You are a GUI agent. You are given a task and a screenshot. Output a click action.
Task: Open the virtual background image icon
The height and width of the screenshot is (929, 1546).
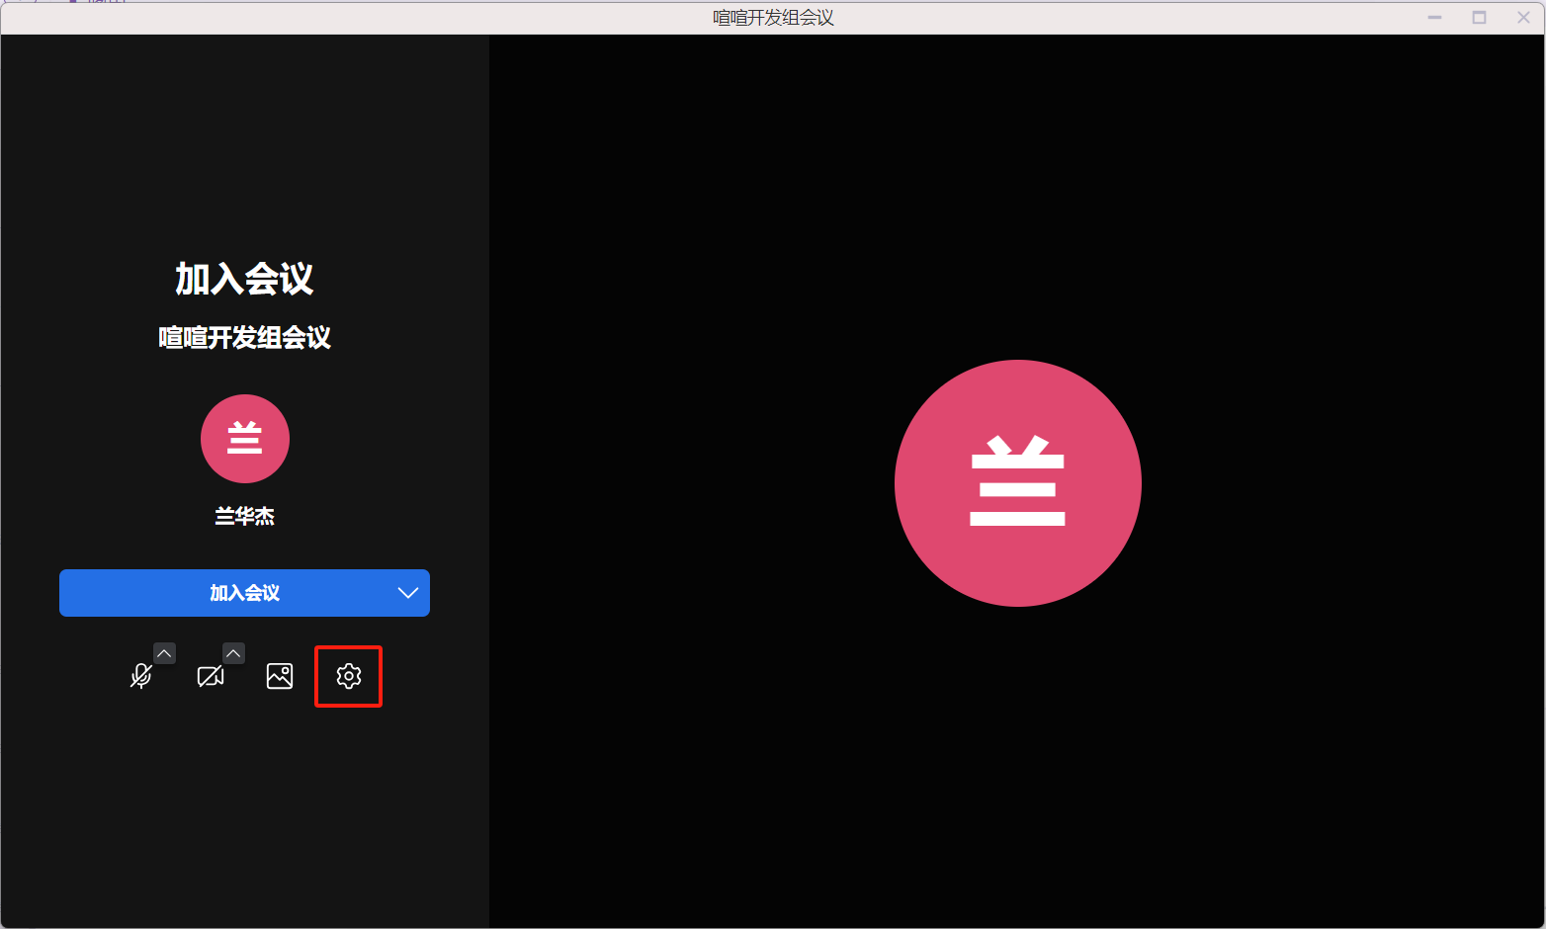(x=280, y=676)
